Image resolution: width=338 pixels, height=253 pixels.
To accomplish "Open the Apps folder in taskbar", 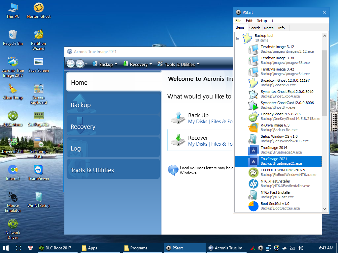I will click(100, 248).
